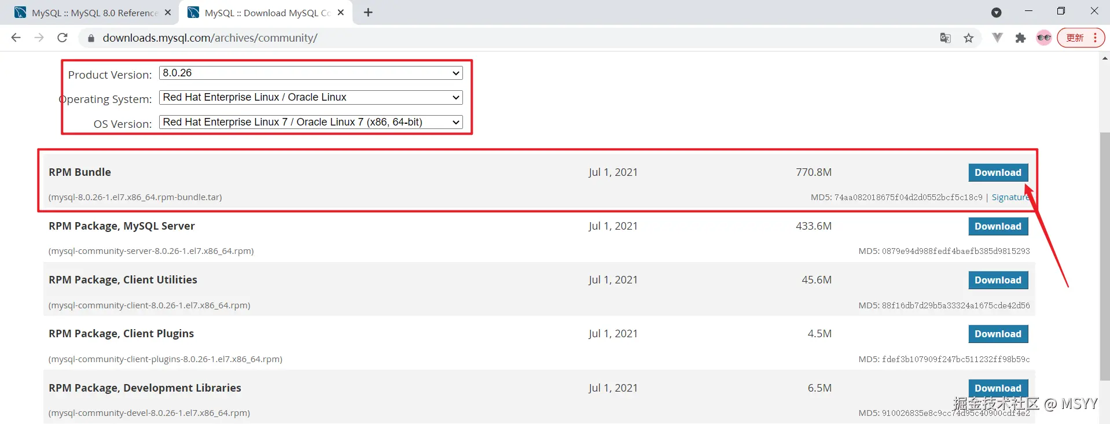Screen dimensions: 1110x424
Task: Close the MySQL 8.0 Reference tab
Action: pyautogui.click(x=168, y=12)
